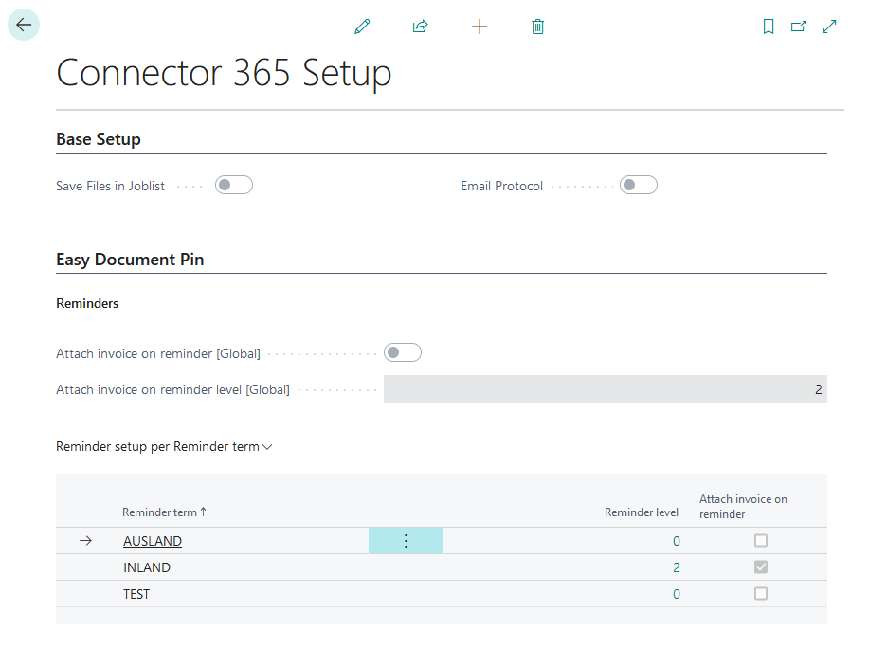The image size is (887, 665).
Task: Select AUSLAND row arrow indicator
Action: (x=85, y=541)
